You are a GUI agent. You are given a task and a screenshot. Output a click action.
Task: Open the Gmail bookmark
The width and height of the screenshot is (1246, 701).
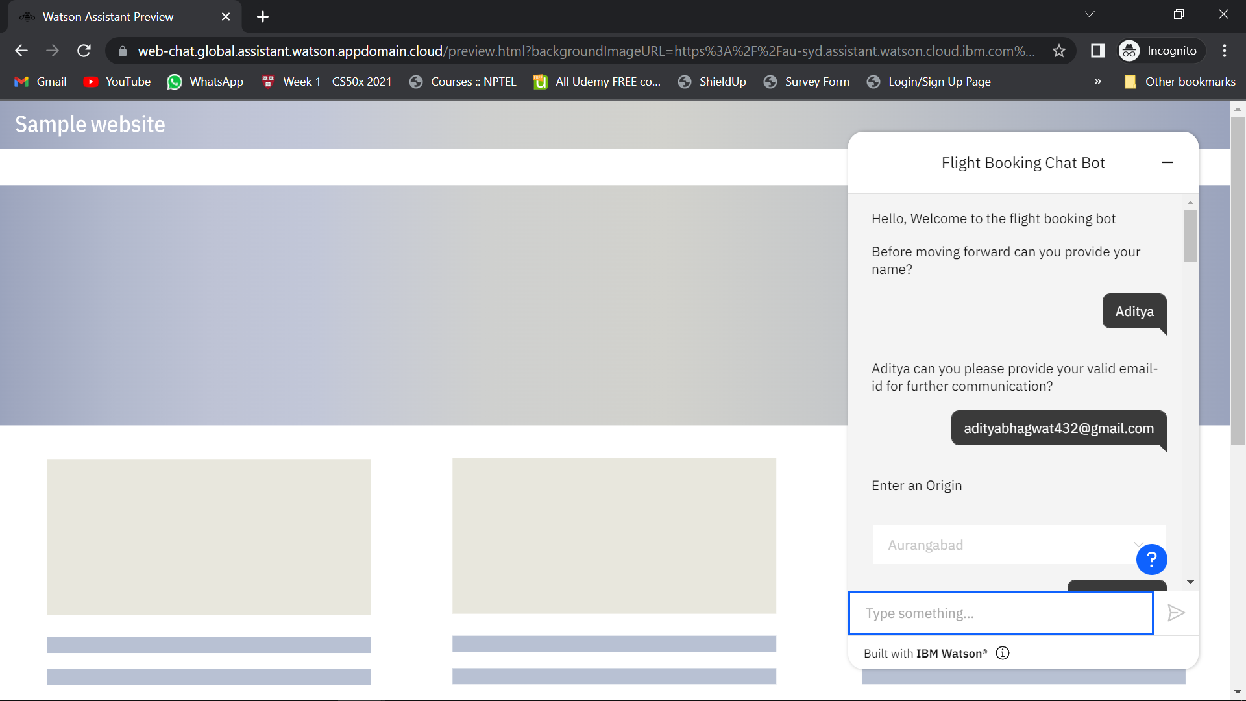[x=41, y=82]
